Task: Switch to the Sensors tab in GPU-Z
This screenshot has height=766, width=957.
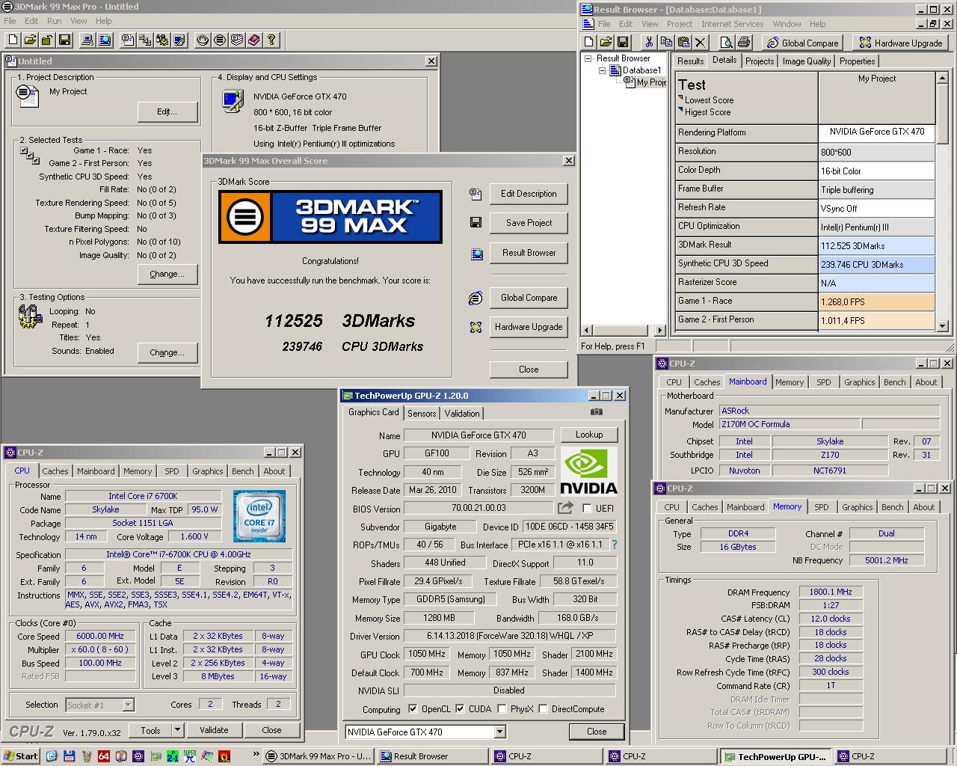Action: click(422, 413)
